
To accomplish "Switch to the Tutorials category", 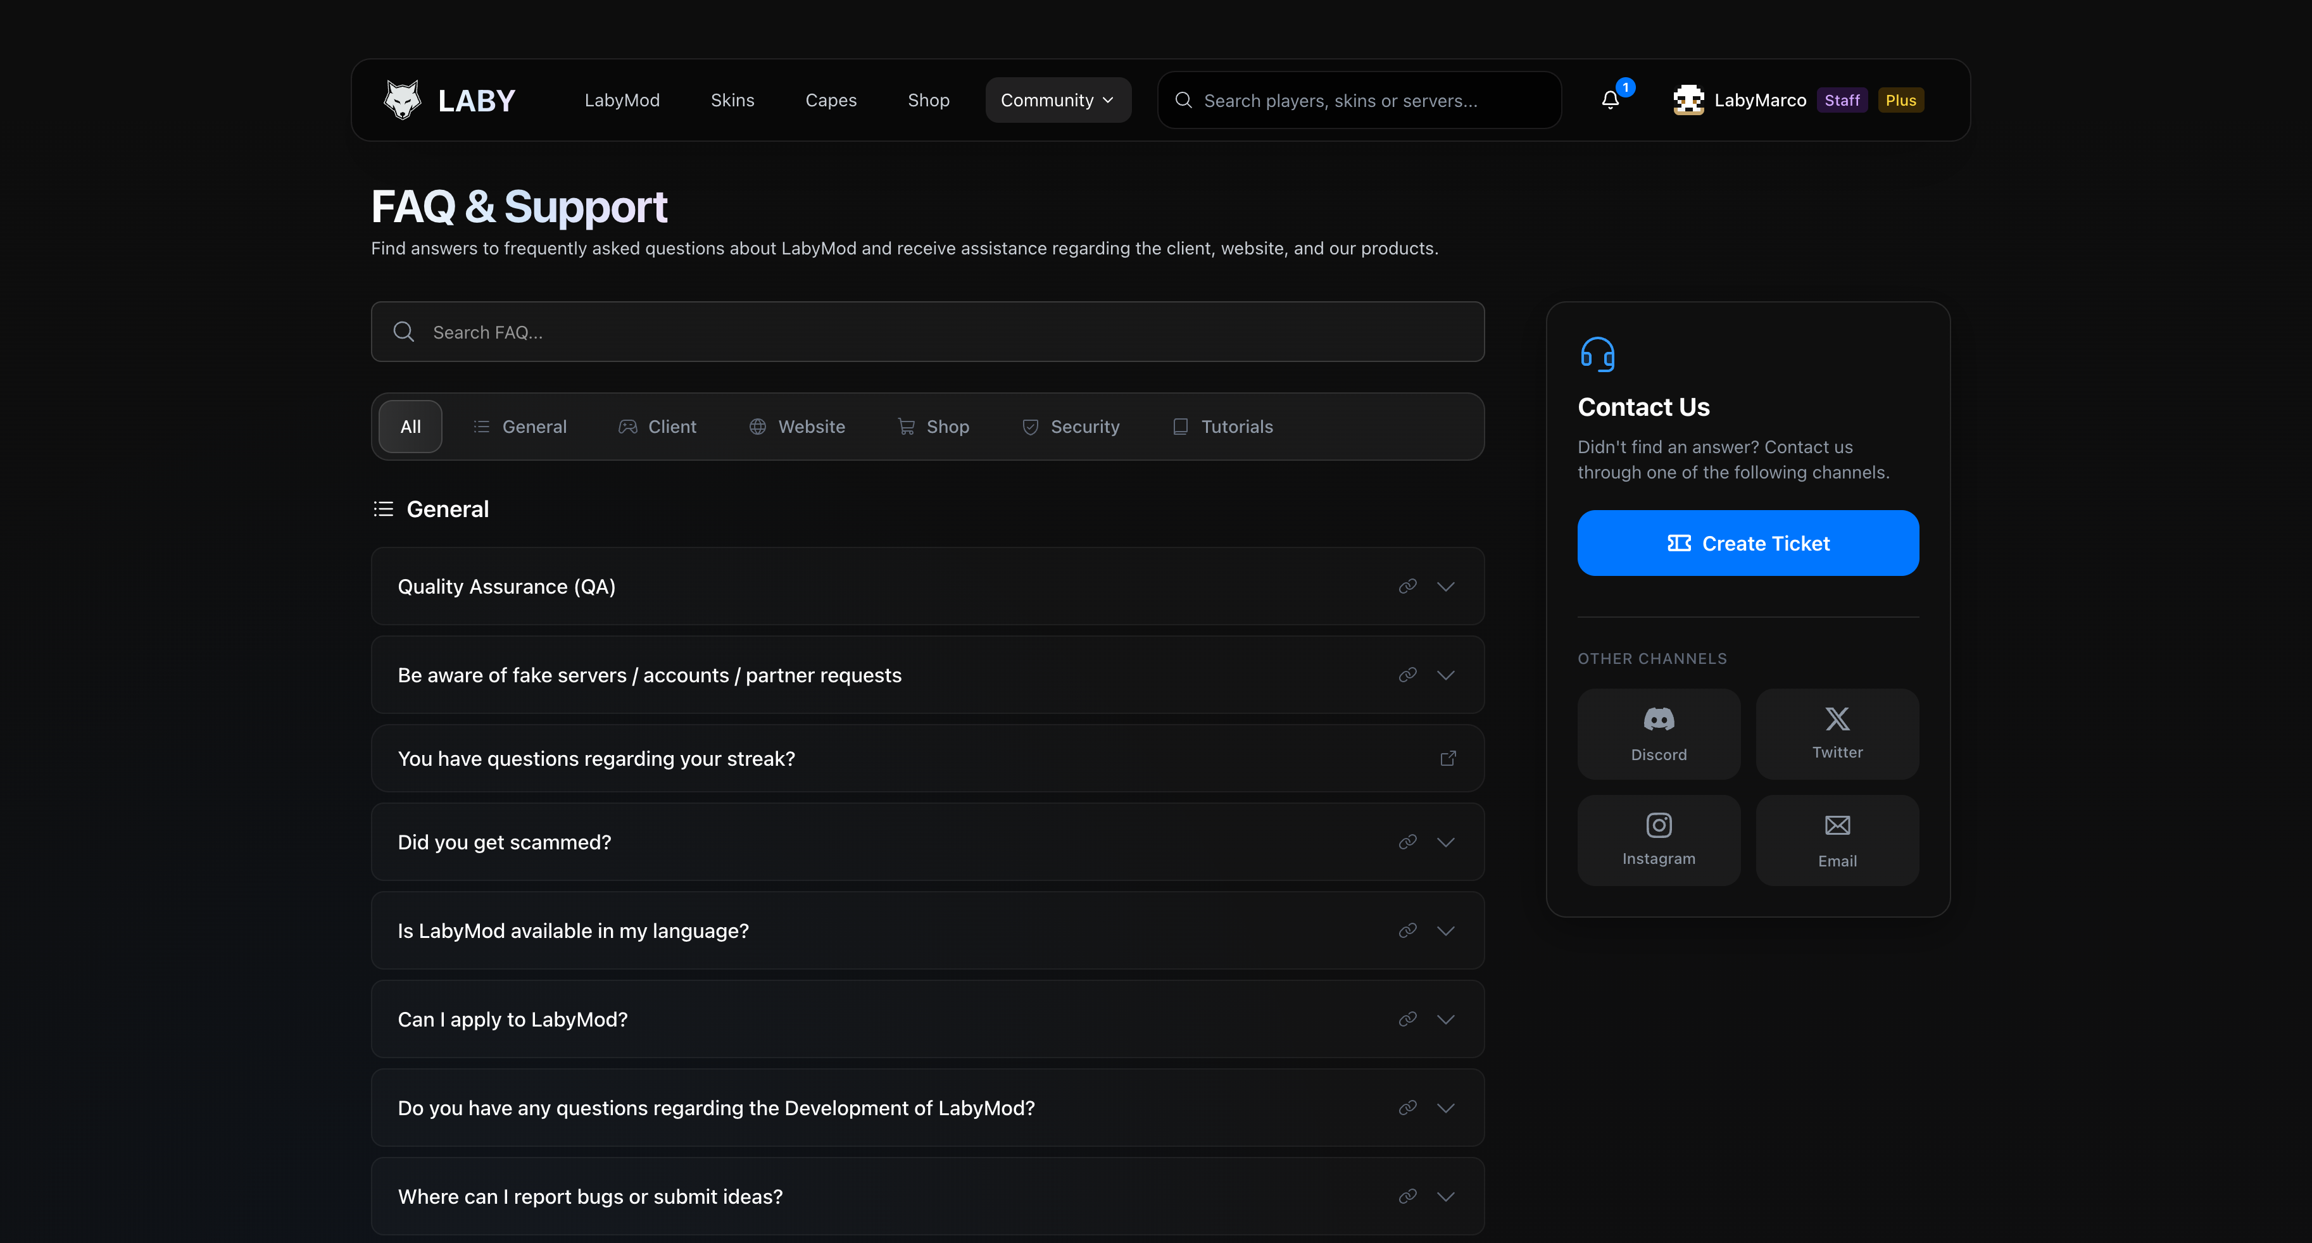I will (1222, 427).
